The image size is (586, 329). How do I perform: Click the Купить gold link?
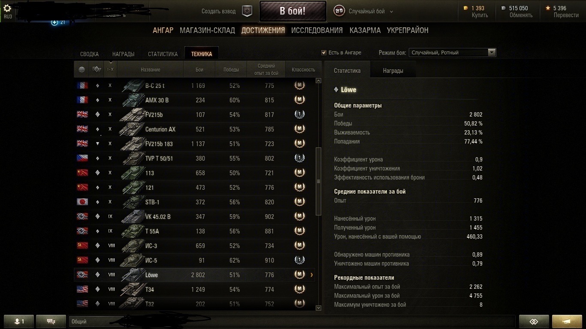click(480, 15)
